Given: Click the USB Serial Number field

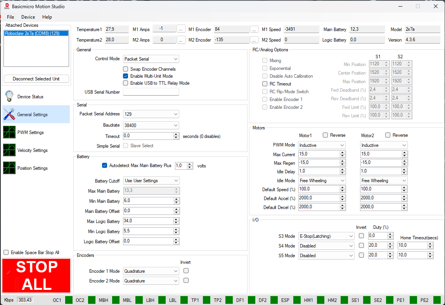Looking at the screenshot, I should 151,92.
